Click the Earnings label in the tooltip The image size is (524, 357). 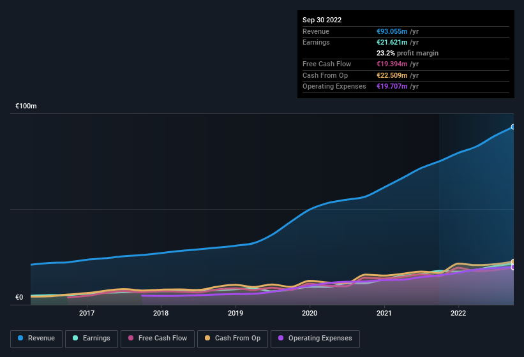(316, 42)
